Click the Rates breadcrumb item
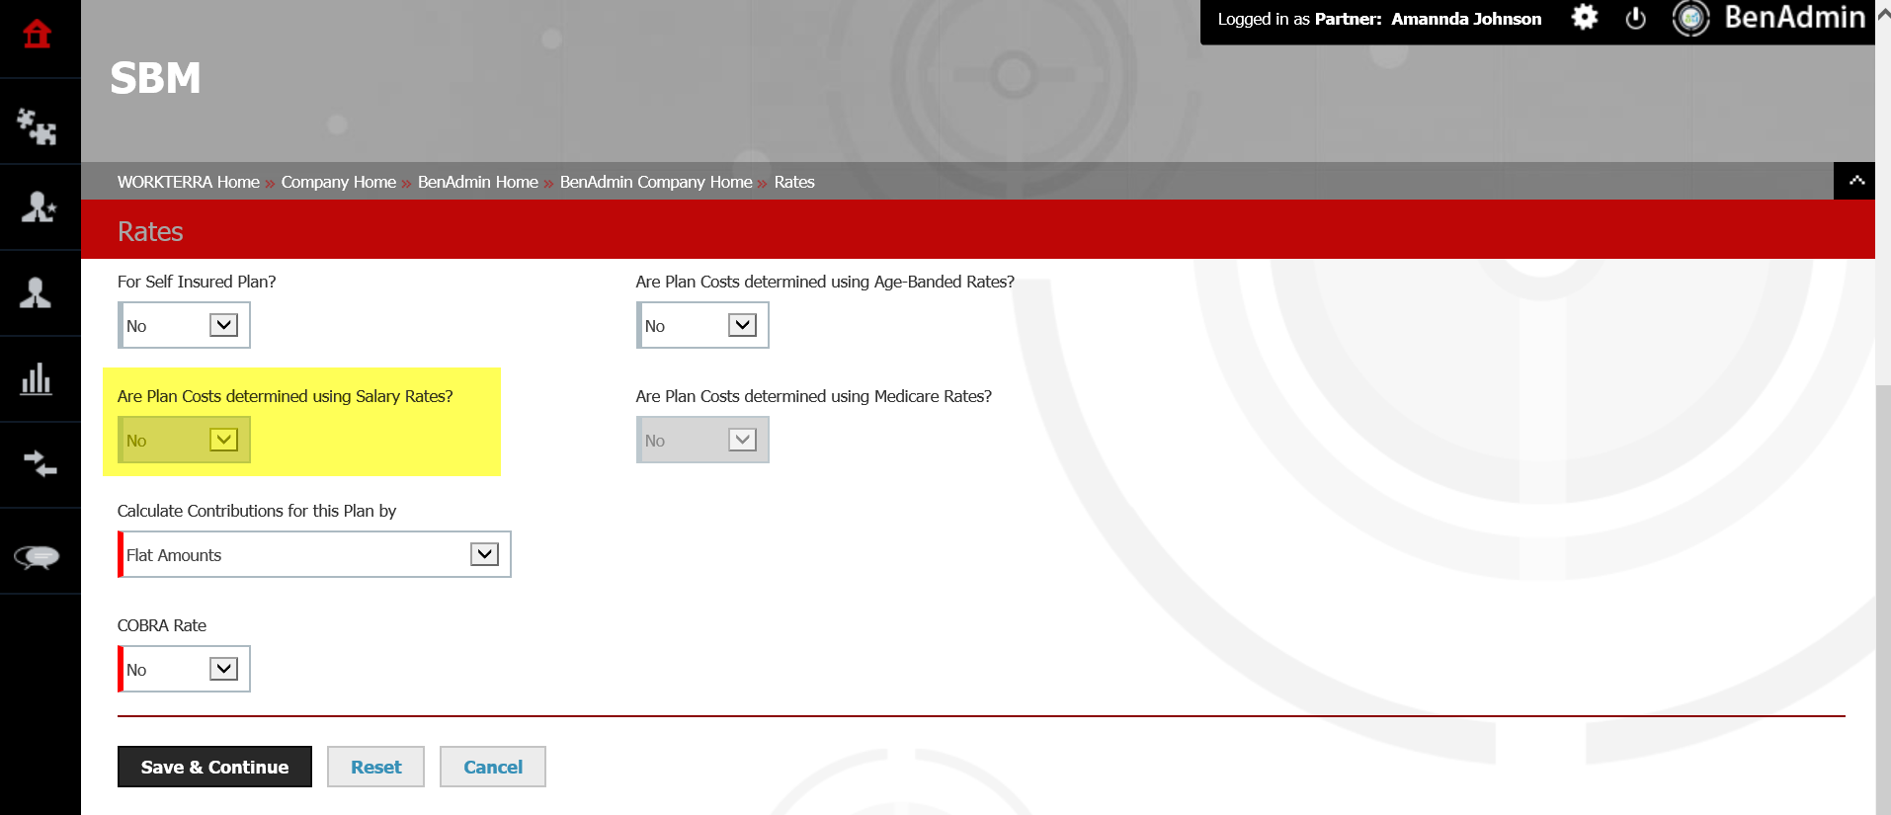1891x815 pixels. [794, 182]
